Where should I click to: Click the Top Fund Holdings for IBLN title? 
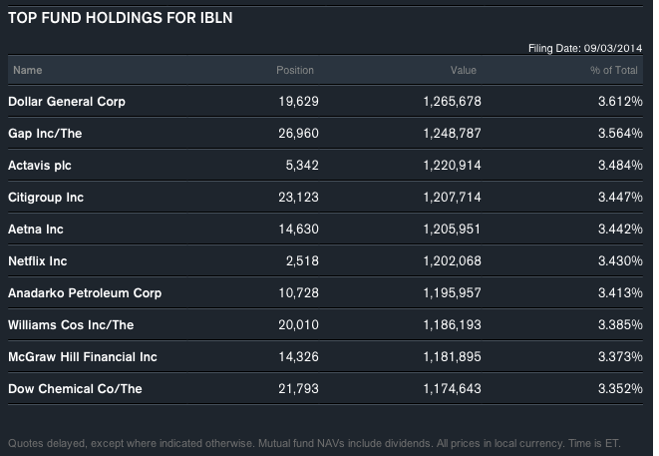coord(121,18)
